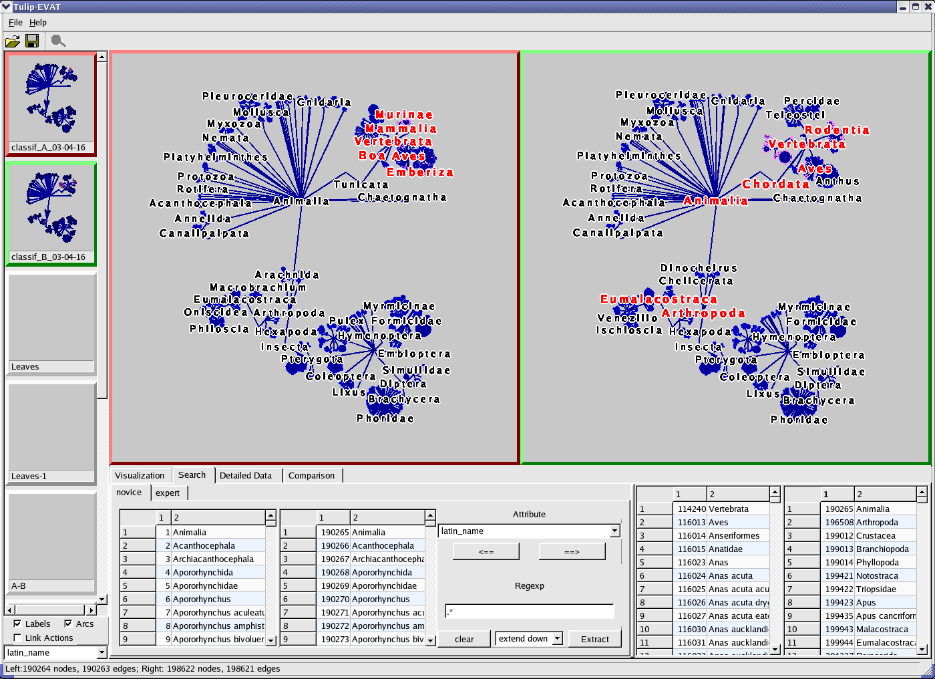935x679 pixels.
Task: Click the open folder toolbar icon
Action: tap(13, 41)
